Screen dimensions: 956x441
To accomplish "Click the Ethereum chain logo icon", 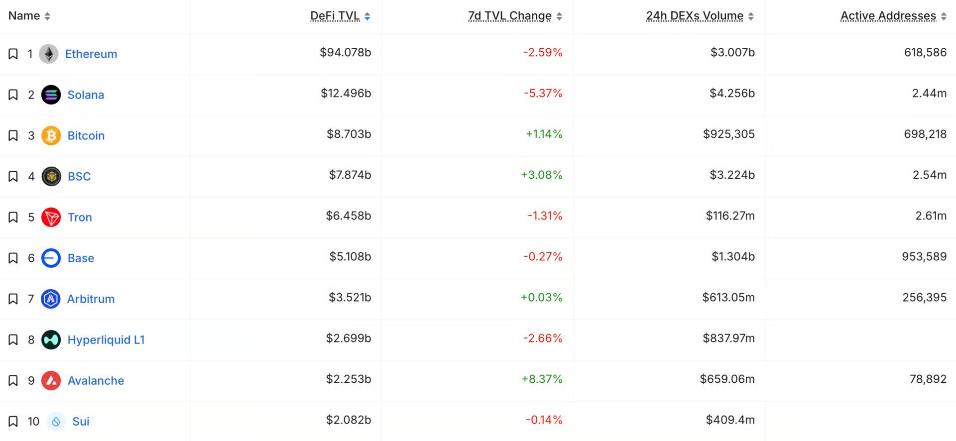I will (49, 54).
